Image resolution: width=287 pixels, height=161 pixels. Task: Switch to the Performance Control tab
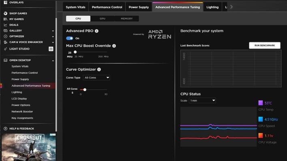[107, 7]
